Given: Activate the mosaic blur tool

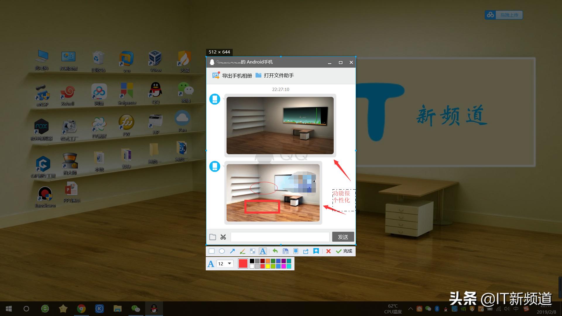Looking at the screenshot, I should click(253, 251).
